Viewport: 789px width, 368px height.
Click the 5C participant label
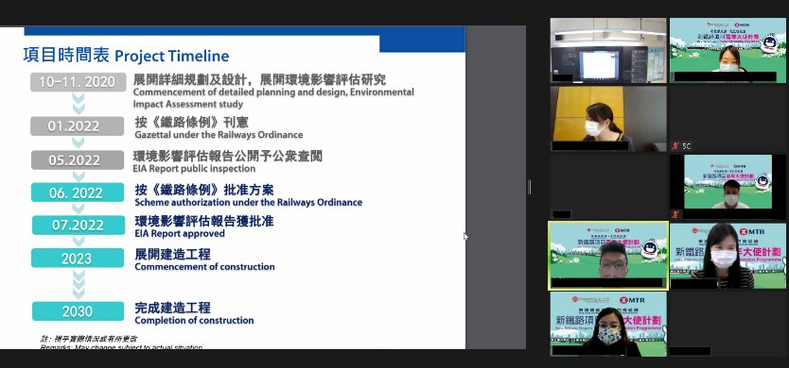click(x=687, y=146)
